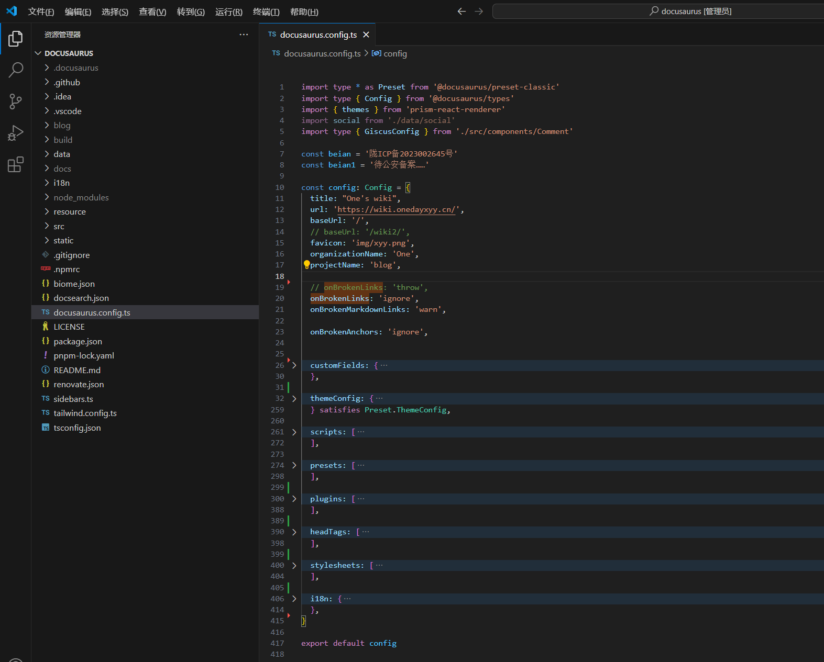
Task: Expand the i18n folder
Action: 145,183
